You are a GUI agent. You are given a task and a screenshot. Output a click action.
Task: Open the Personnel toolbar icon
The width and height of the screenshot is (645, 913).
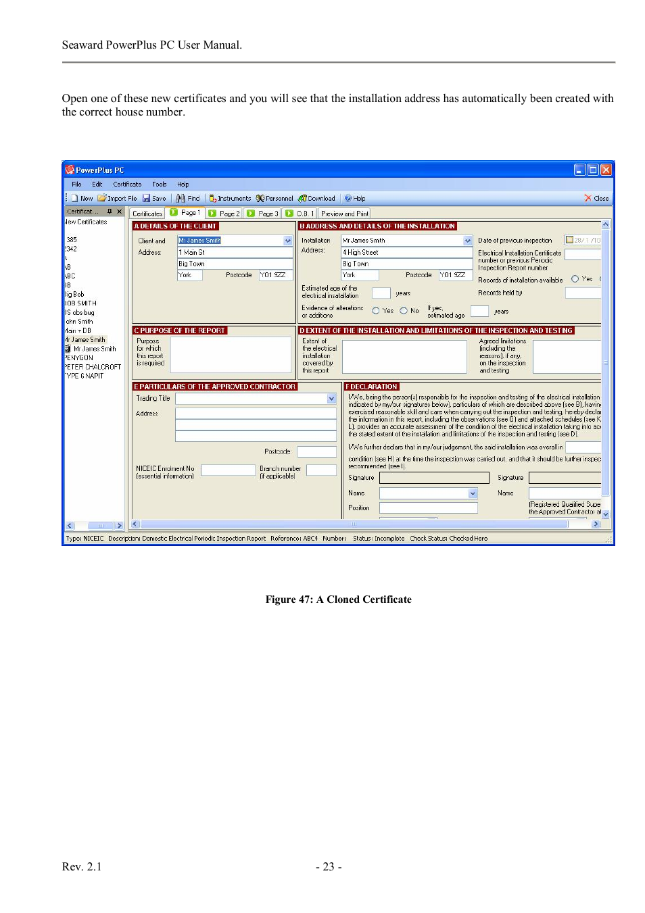260,199
